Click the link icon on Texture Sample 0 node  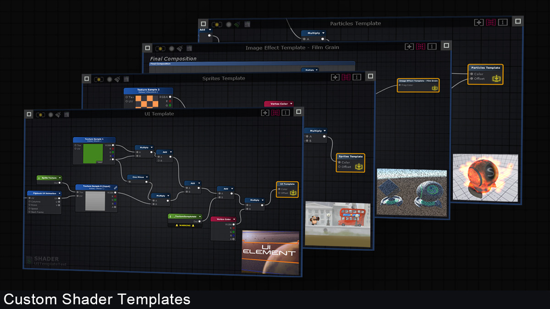(115, 187)
